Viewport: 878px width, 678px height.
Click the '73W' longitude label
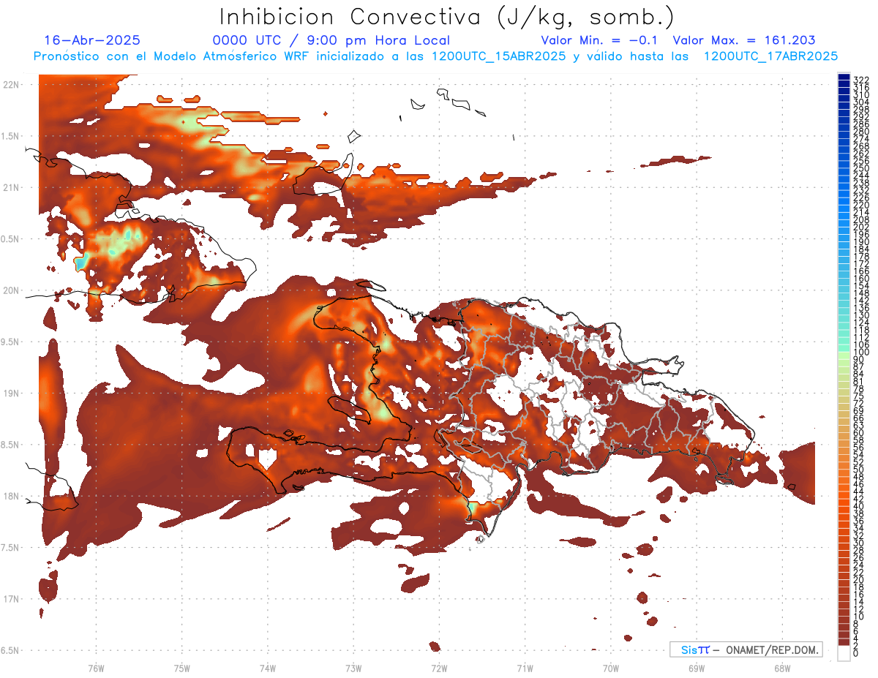(x=353, y=668)
